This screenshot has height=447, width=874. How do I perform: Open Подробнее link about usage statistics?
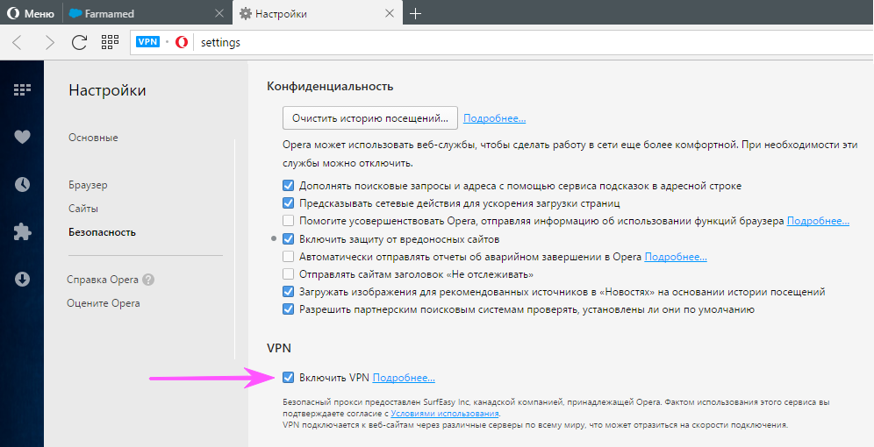pos(818,221)
